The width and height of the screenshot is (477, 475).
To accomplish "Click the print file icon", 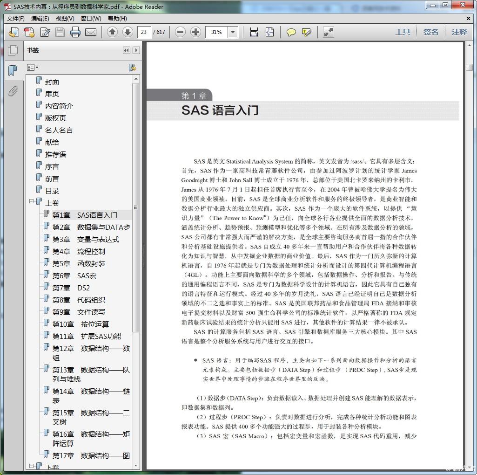I will (x=75, y=32).
